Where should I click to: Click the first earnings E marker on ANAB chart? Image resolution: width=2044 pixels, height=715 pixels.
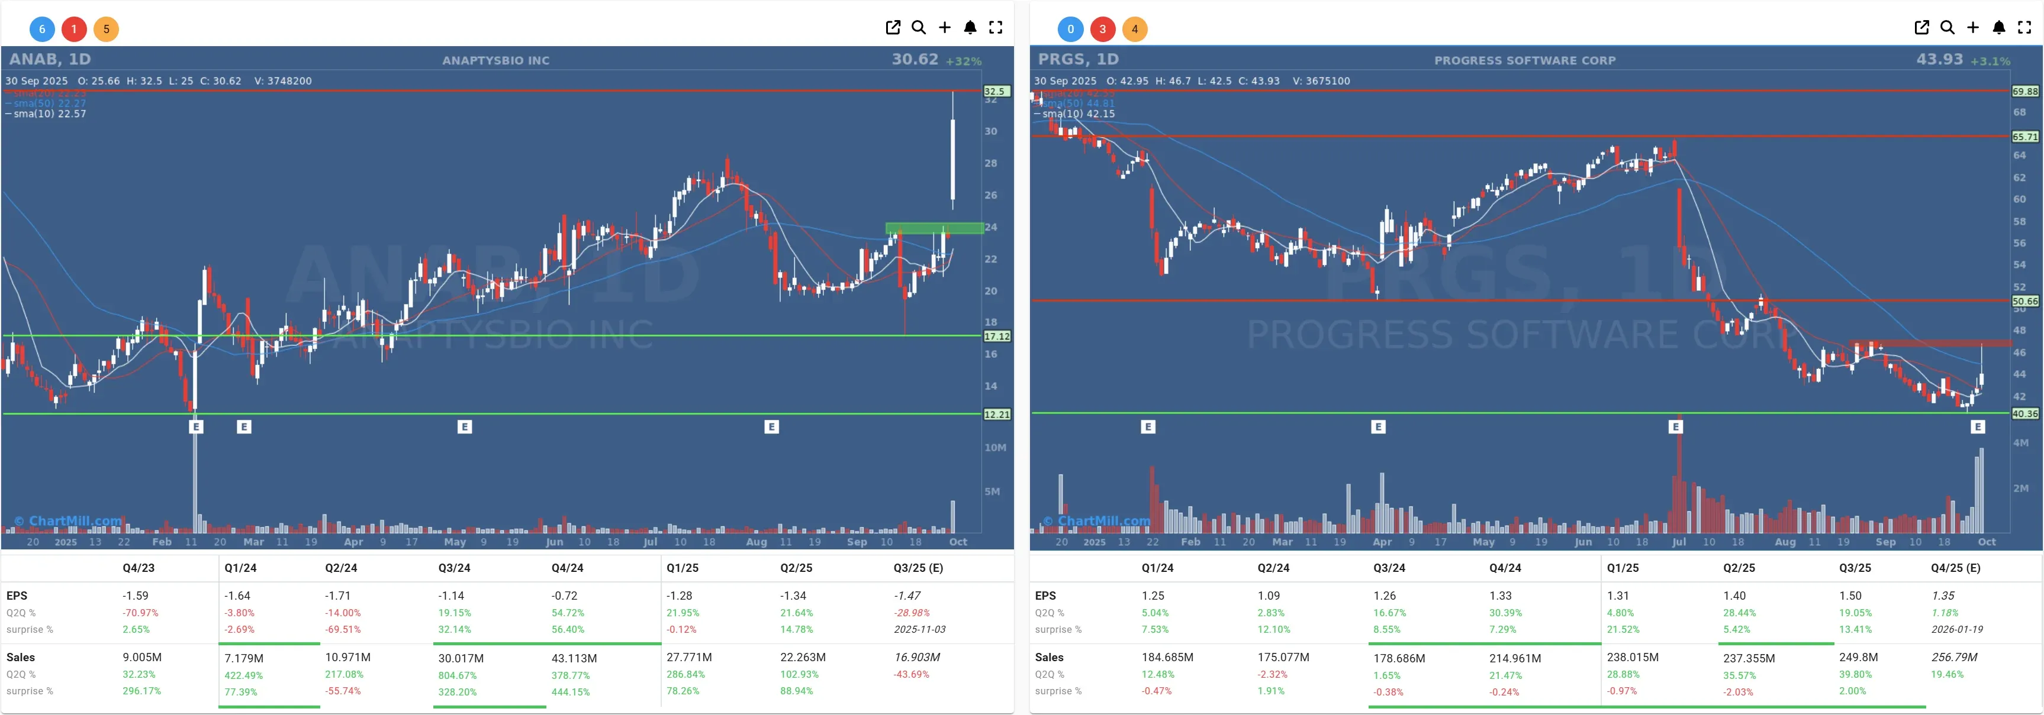pyautogui.click(x=196, y=427)
